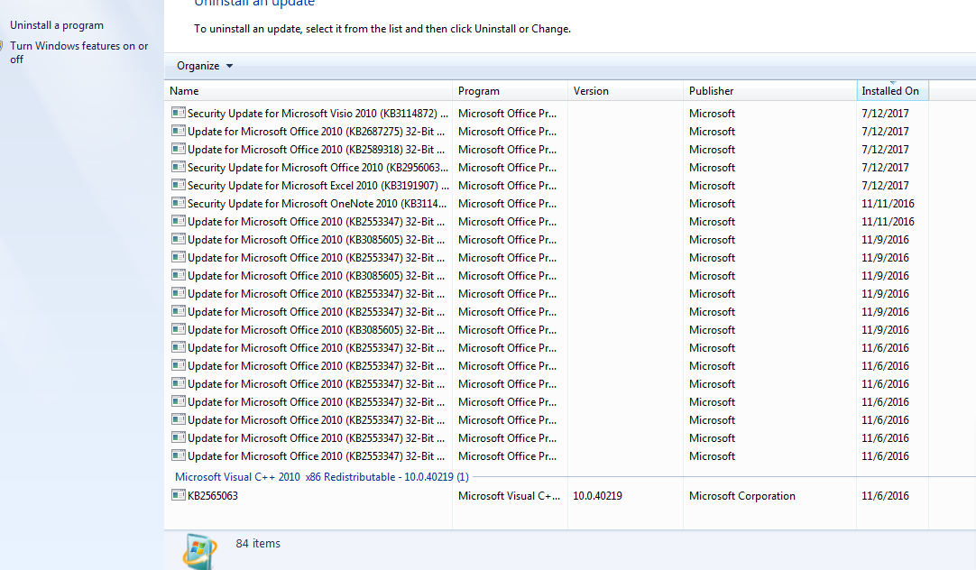Click the icon of OneNote 2010 security update
This screenshot has width=976, height=570.
coord(179,203)
